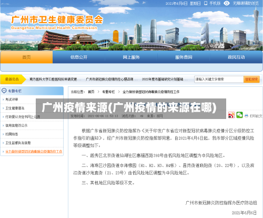Open 行政复议决定书网上公开 in the sidebar
The width and height of the screenshot is (263, 218).
23,117
